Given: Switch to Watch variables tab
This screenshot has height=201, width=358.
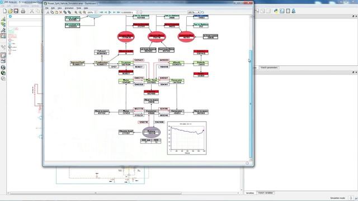Looking at the screenshot, I should 265,193.
